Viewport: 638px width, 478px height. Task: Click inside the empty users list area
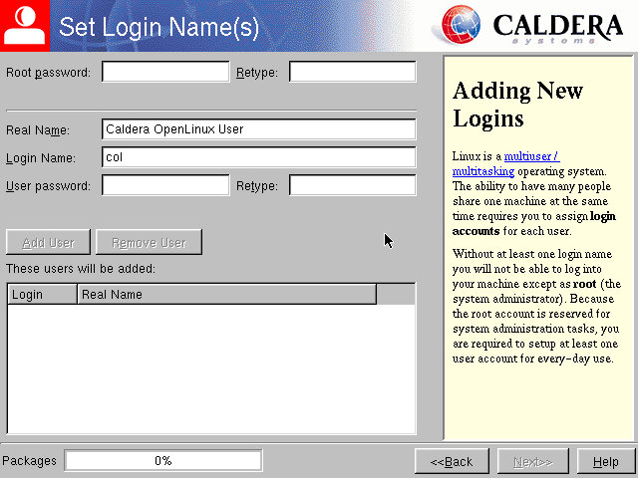[x=211, y=368]
